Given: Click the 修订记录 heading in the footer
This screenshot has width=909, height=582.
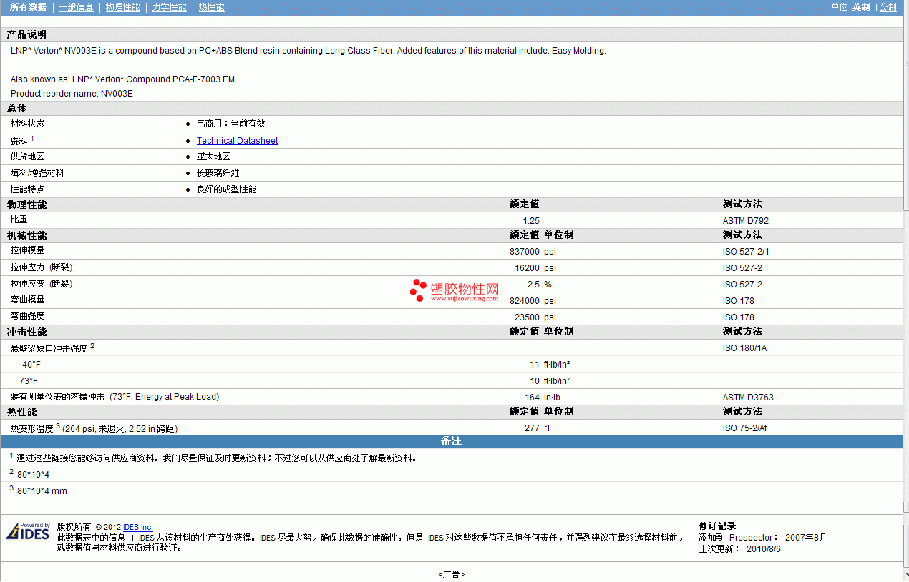Looking at the screenshot, I should click(x=717, y=526).
